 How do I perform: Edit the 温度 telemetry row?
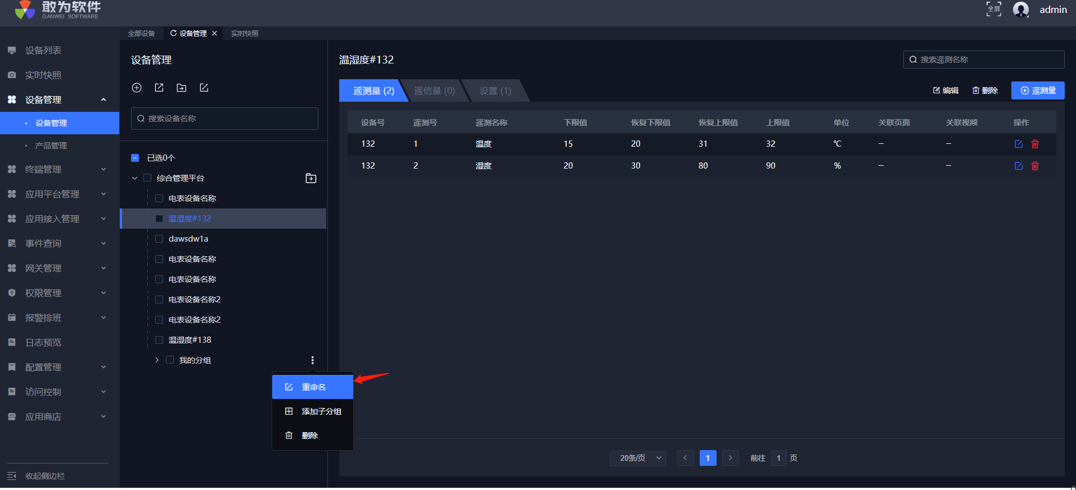(1019, 144)
